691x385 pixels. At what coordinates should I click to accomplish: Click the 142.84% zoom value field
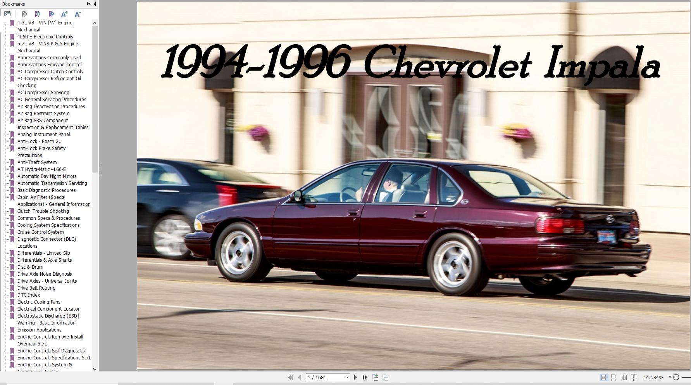(653, 377)
